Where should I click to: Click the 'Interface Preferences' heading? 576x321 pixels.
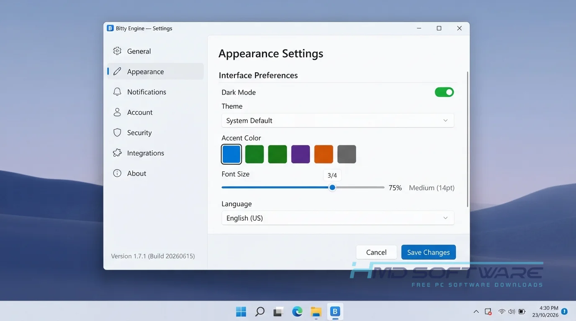[258, 75]
